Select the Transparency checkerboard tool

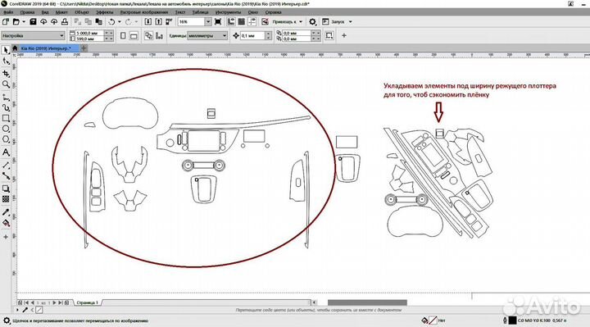pos(6,199)
